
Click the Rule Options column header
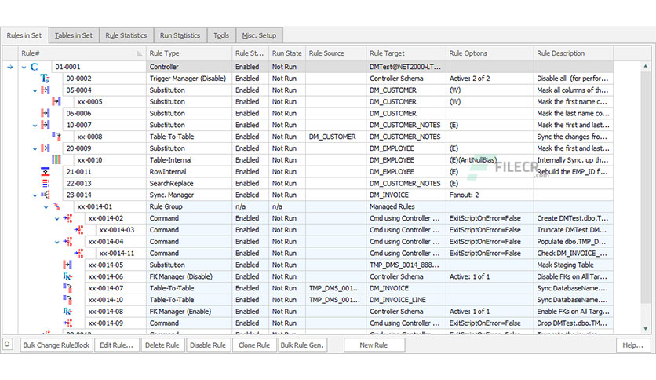(x=490, y=53)
